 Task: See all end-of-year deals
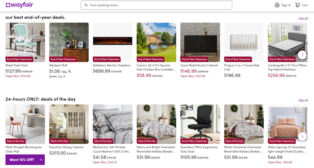click(303, 18)
